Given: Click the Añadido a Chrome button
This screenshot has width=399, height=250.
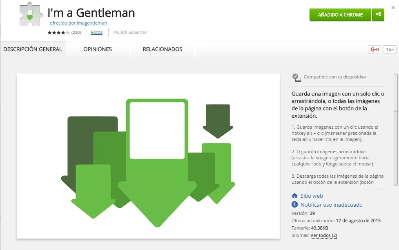Looking at the screenshot, I should point(340,15).
